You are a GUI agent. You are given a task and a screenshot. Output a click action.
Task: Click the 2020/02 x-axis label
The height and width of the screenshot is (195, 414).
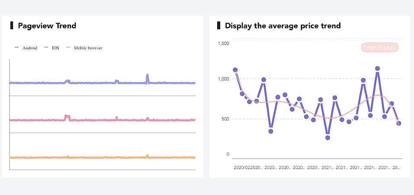point(242,167)
